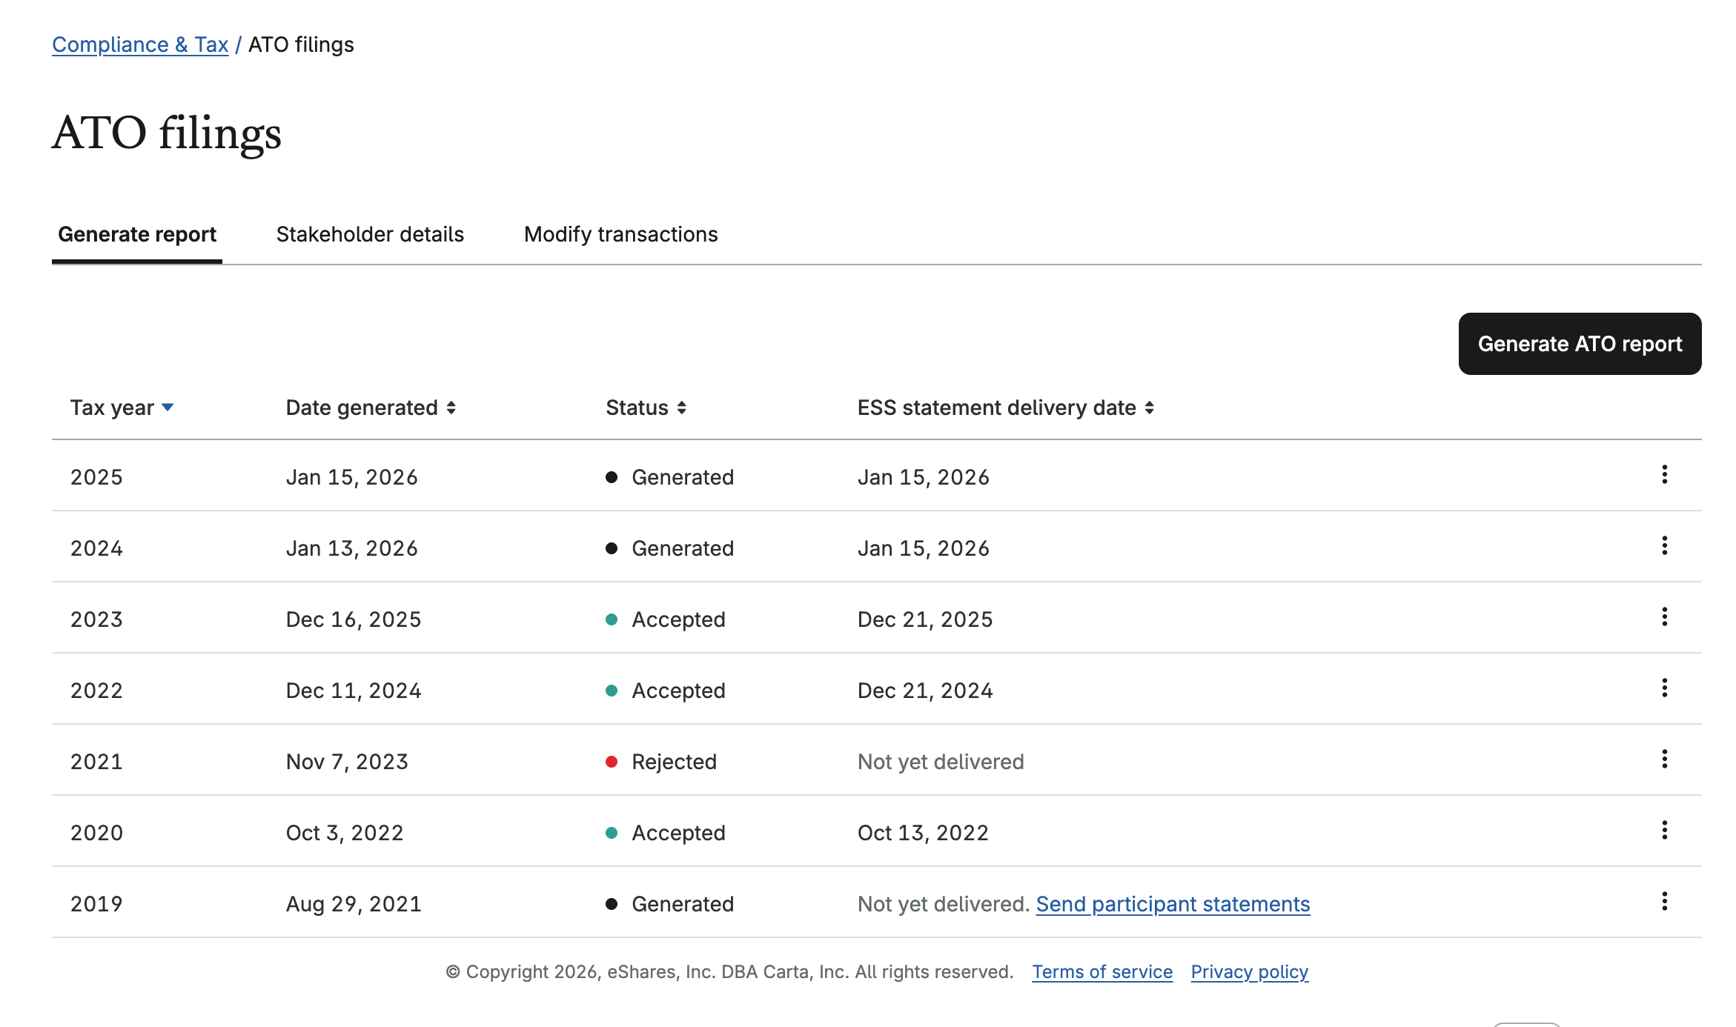Select the 2023 filing row

519,619
